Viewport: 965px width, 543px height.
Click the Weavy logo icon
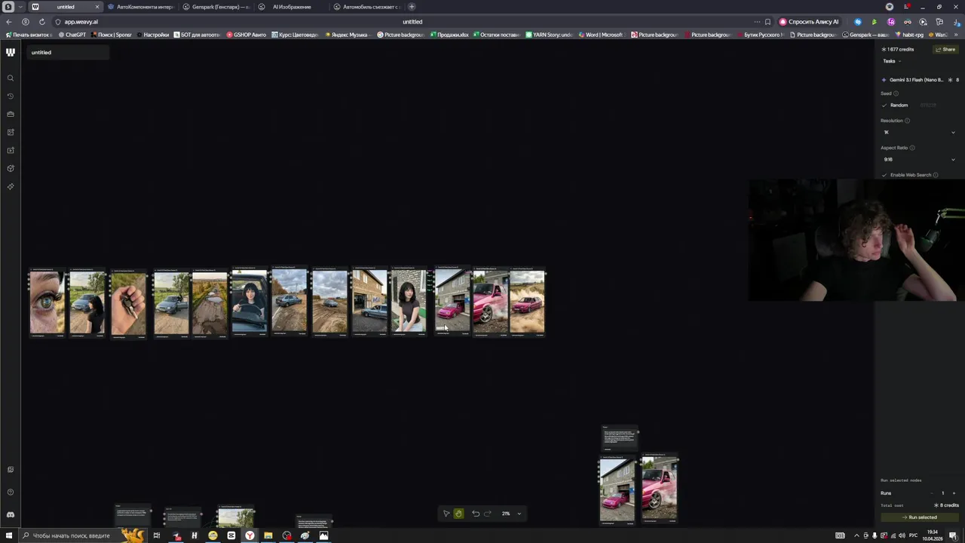pyautogui.click(x=11, y=52)
